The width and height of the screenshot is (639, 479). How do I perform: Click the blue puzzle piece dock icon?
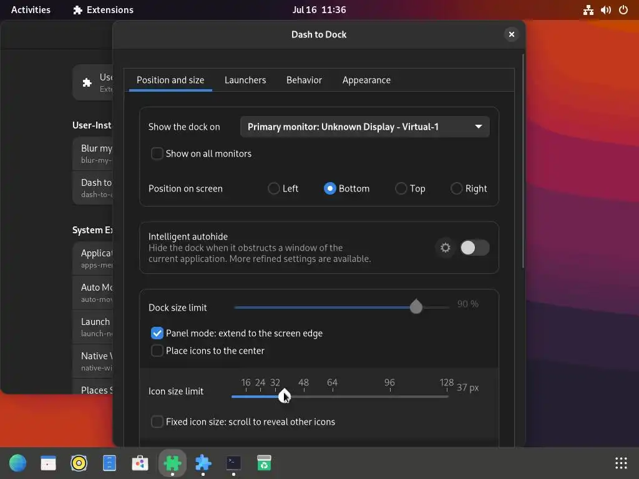click(x=203, y=463)
